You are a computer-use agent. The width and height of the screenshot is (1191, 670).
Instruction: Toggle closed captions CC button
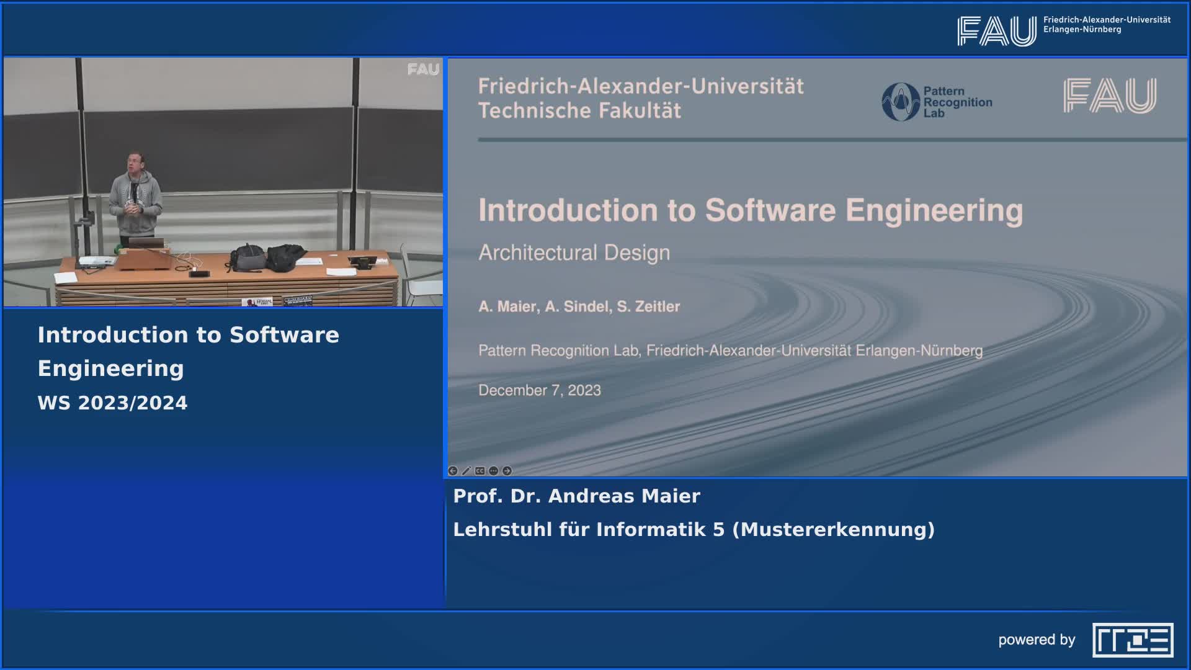coord(480,471)
